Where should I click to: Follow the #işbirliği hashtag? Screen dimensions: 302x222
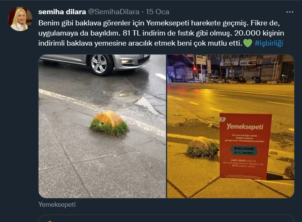tap(269, 43)
